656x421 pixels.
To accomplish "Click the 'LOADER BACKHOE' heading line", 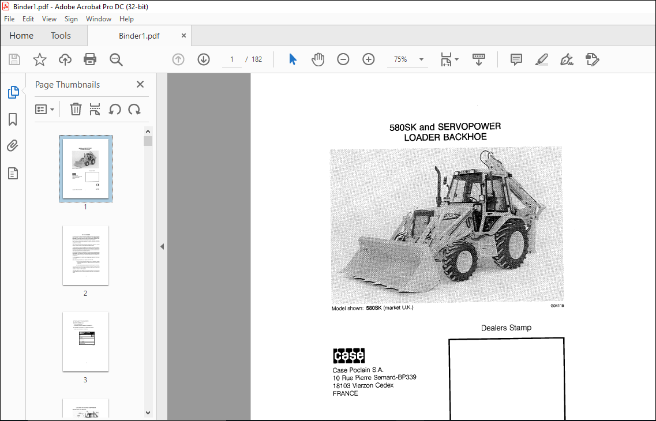I will click(445, 137).
